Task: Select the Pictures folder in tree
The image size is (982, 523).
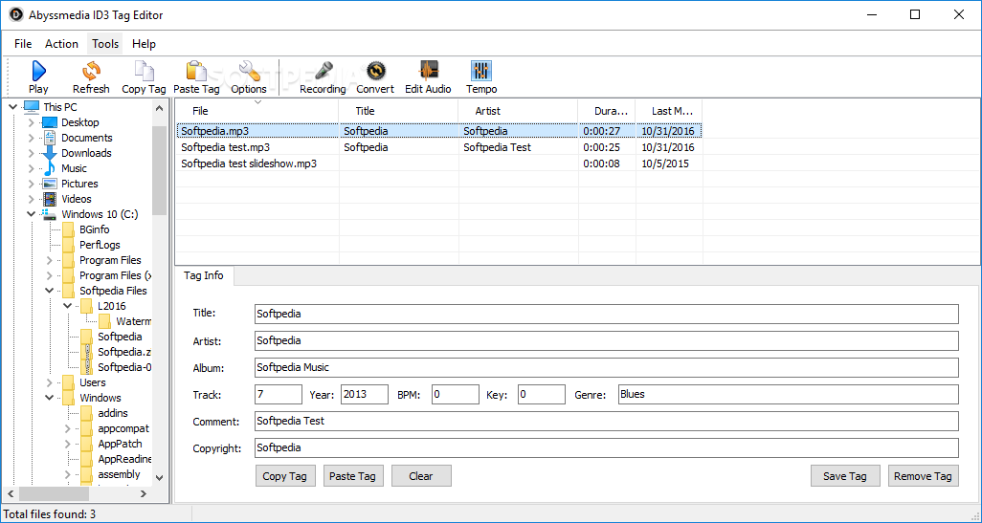Action: coord(79,184)
